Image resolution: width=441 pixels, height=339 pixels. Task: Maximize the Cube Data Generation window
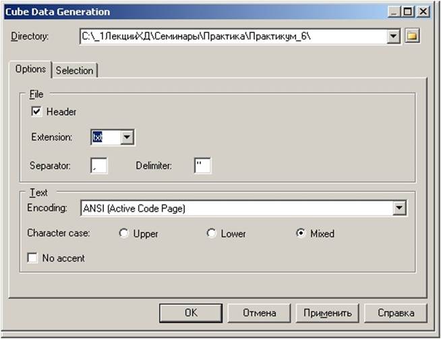tap(408, 12)
